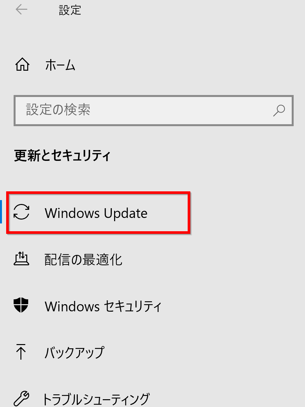Click the 設定 window title text
This screenshot has height=407, width=305.
click(70, 10)
